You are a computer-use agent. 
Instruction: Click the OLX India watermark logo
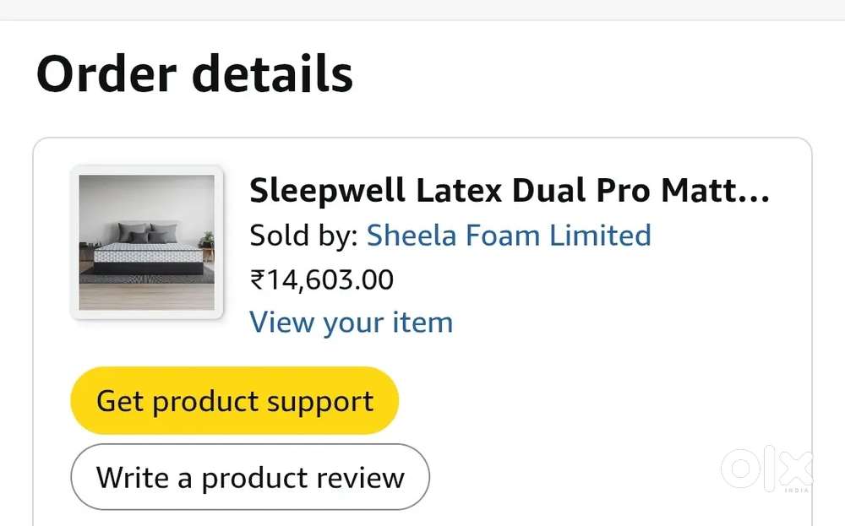point(767,469)
